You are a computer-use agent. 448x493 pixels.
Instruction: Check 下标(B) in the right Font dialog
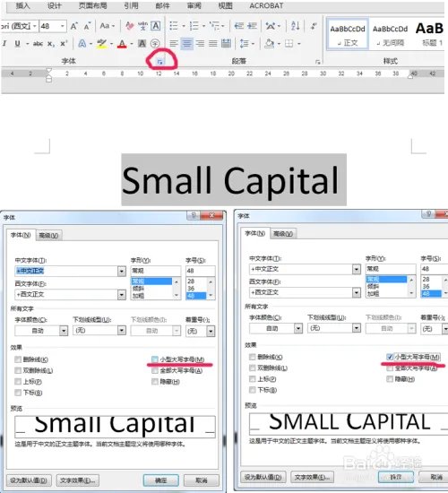pyautogui.click(x=252, y=390)
